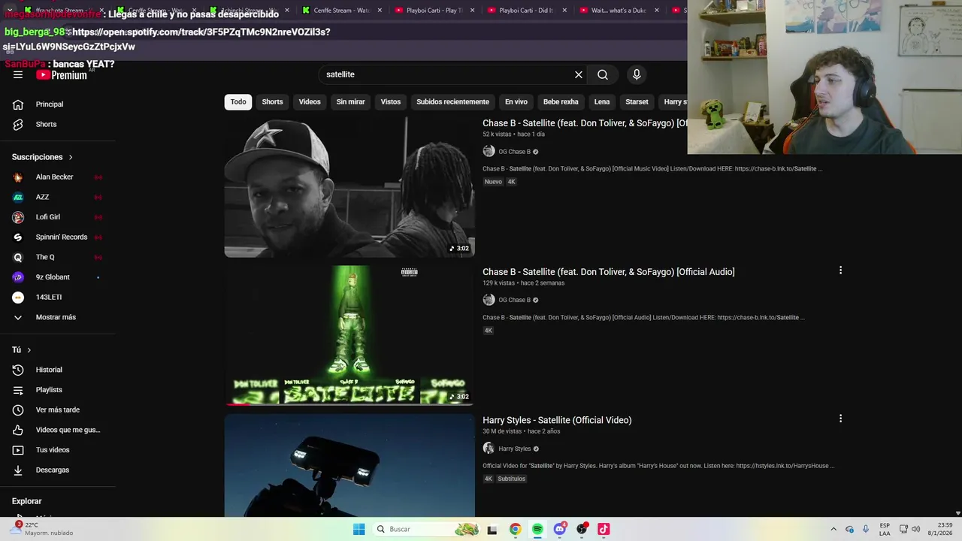962x541 pixels.
Task: Click the taskbar Buscar search box
Action: tap(426, 529)
